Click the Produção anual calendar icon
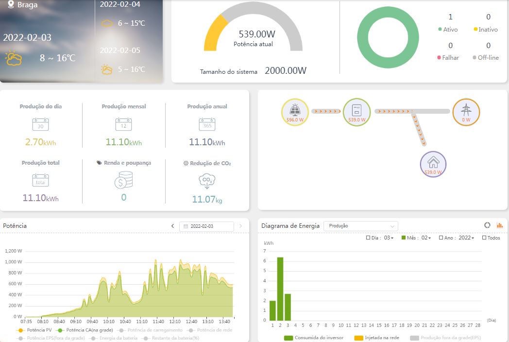Screen dimensions: 509x342 click(x=207, y=124)
